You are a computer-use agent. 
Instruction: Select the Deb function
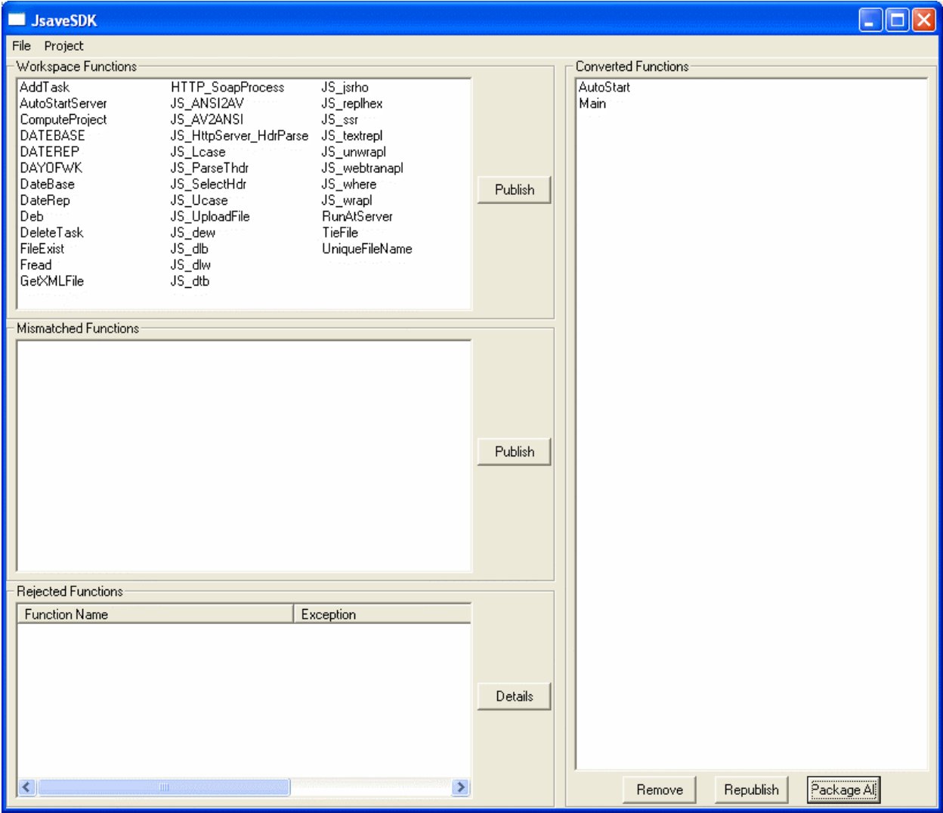[x=32, y=216]
